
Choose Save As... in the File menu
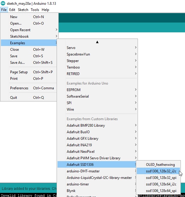pyautogui.click(x=29, y=63)
